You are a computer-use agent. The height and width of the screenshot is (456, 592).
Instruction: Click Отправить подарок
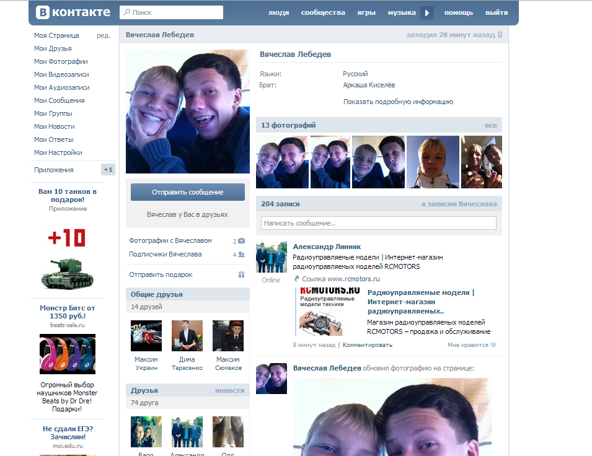click(x=161, y=275)
